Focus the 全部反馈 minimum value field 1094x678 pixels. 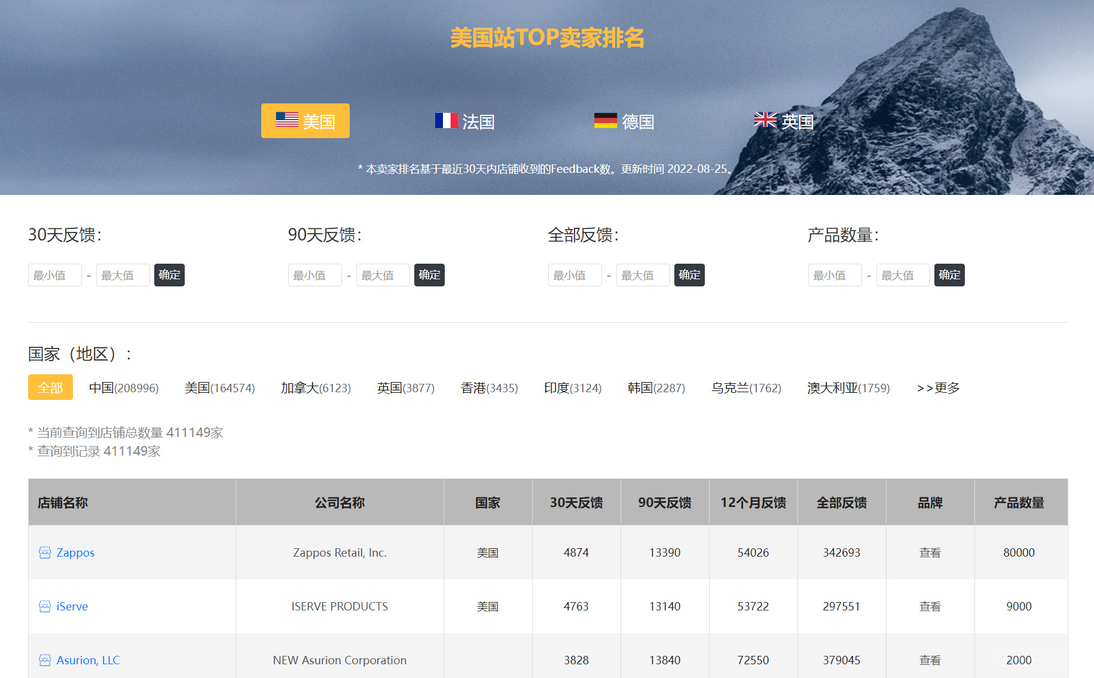pos(575,275)
